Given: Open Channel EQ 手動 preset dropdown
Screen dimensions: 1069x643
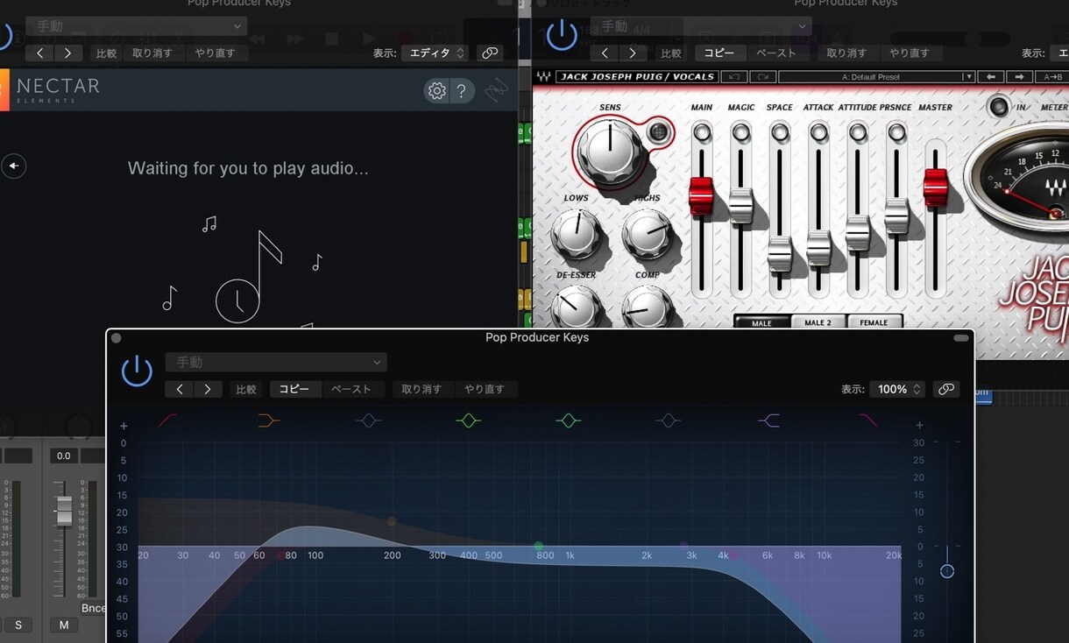Looking at the screenshot, I should 276,362.
